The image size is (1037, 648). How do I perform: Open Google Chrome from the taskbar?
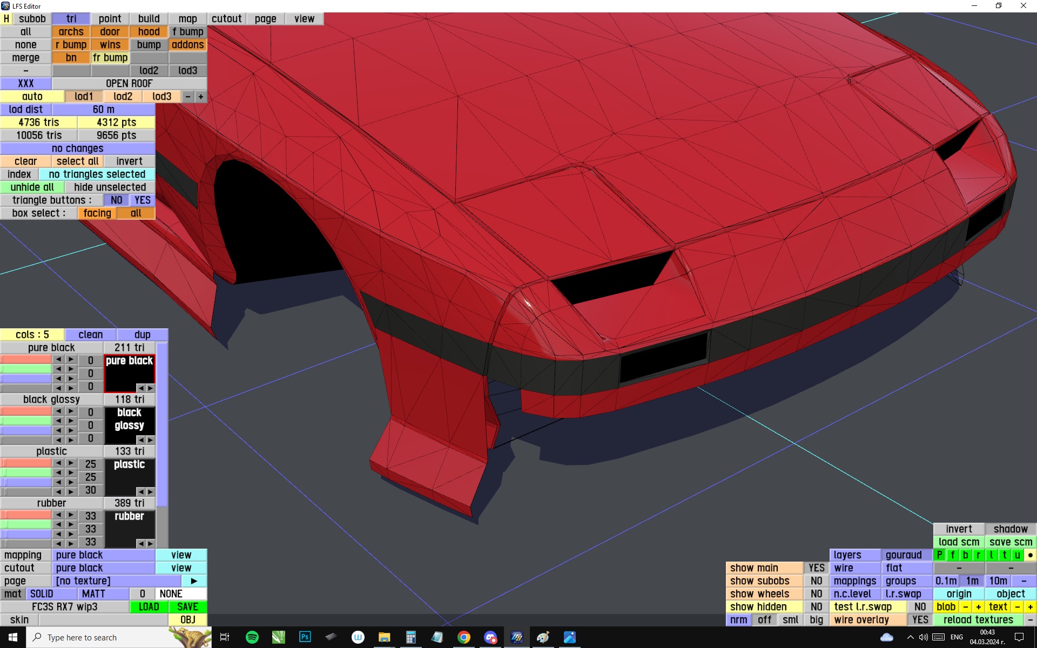pyautogui.click(x=463, y=637)
